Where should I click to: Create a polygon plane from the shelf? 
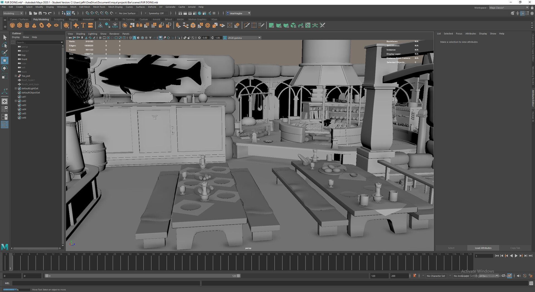point(49,25)
